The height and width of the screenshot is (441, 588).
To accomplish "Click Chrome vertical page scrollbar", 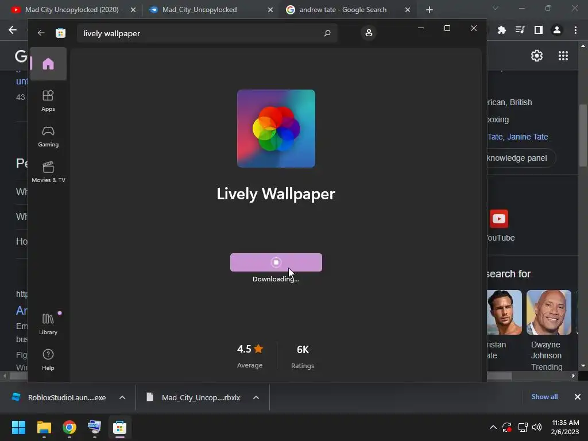I will (583, 135).
